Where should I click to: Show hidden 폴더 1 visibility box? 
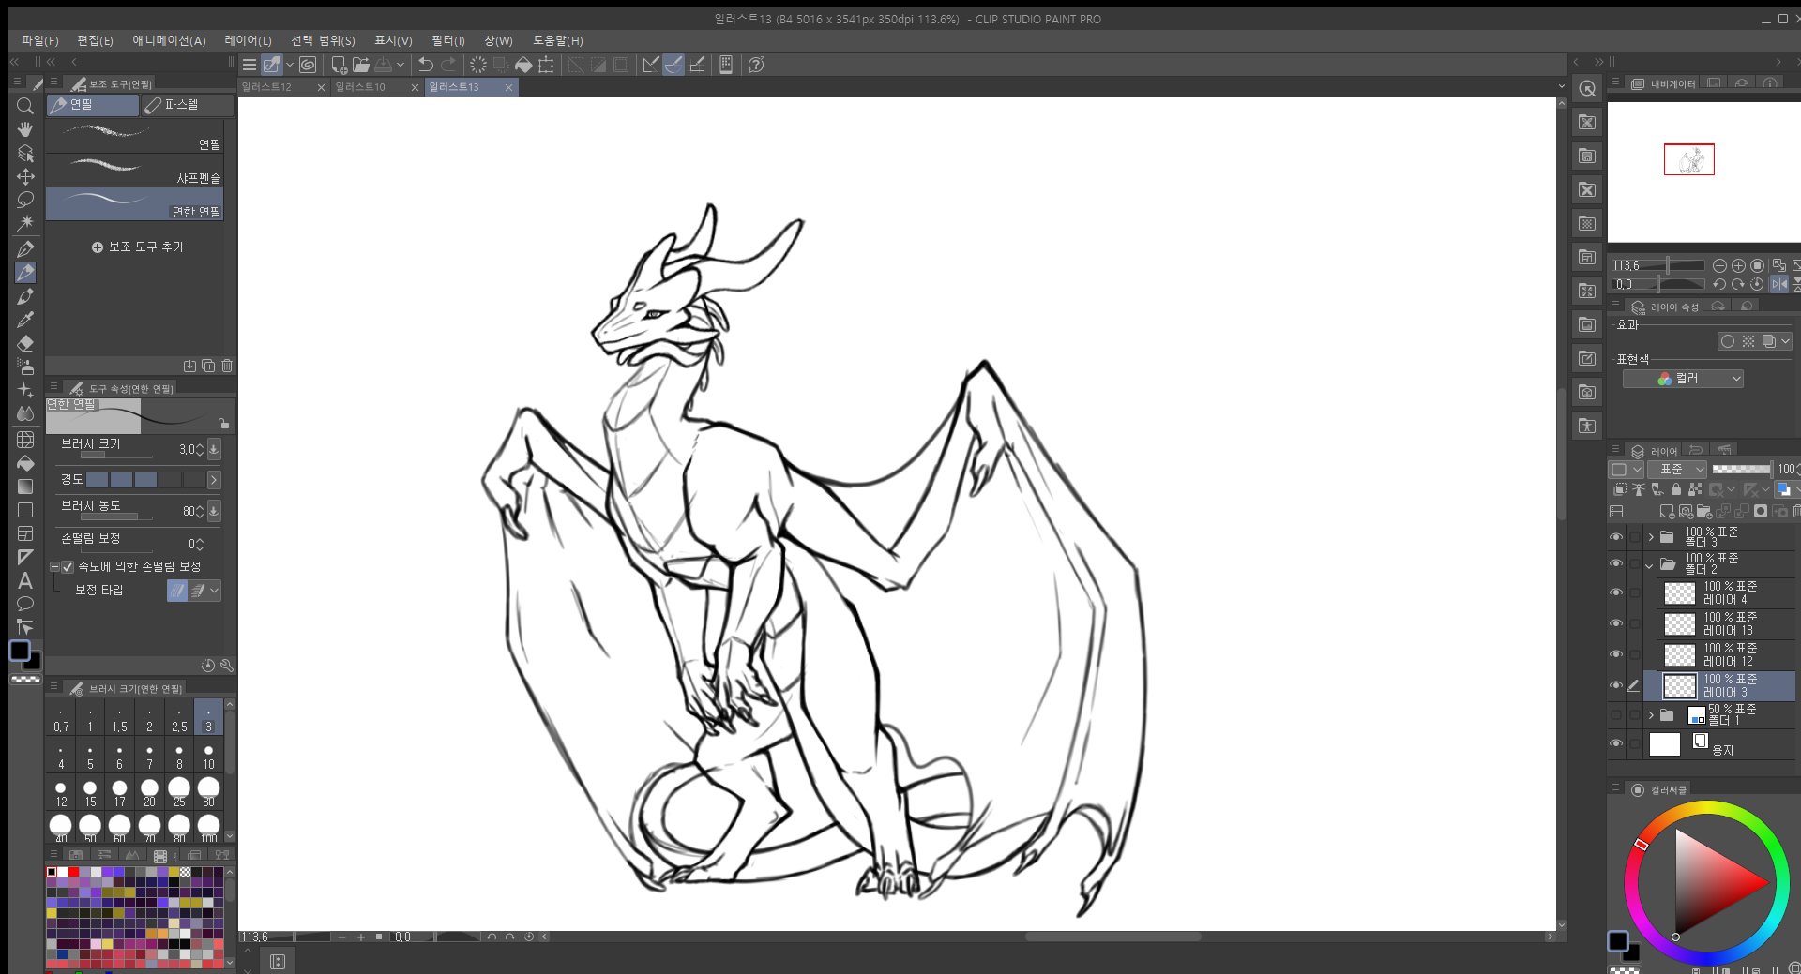click(x=1616, y=715)
